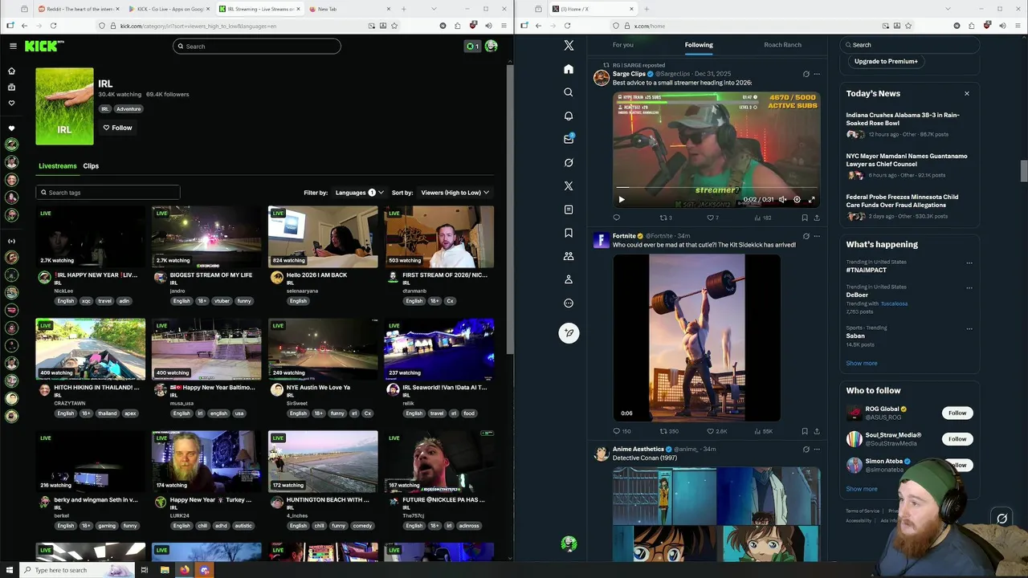Open more menu for #TNAIMPACT trend
Image resolution: width=1028 pixels, height=578 pixels.
(x=969, y=263)
